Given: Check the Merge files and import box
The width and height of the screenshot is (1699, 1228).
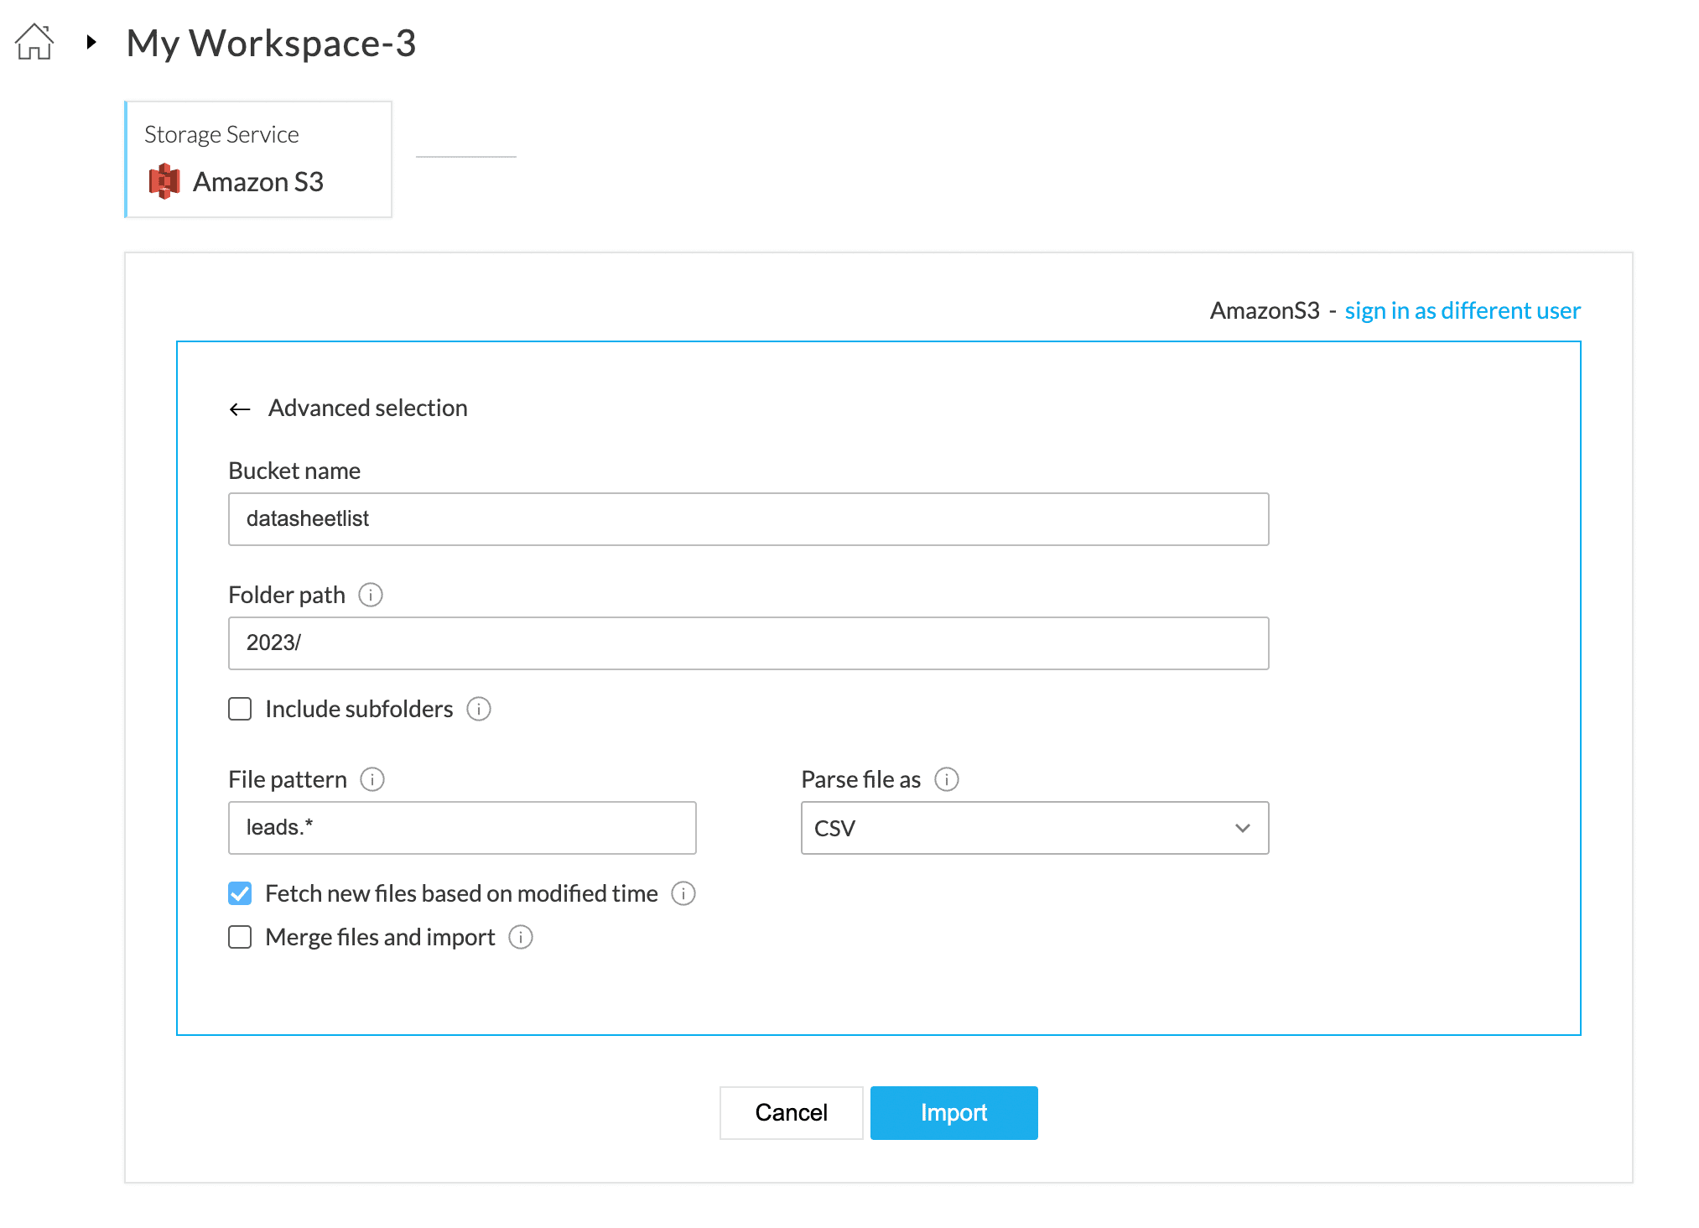Looking at the screenshot, I should (x=240, y=937).
